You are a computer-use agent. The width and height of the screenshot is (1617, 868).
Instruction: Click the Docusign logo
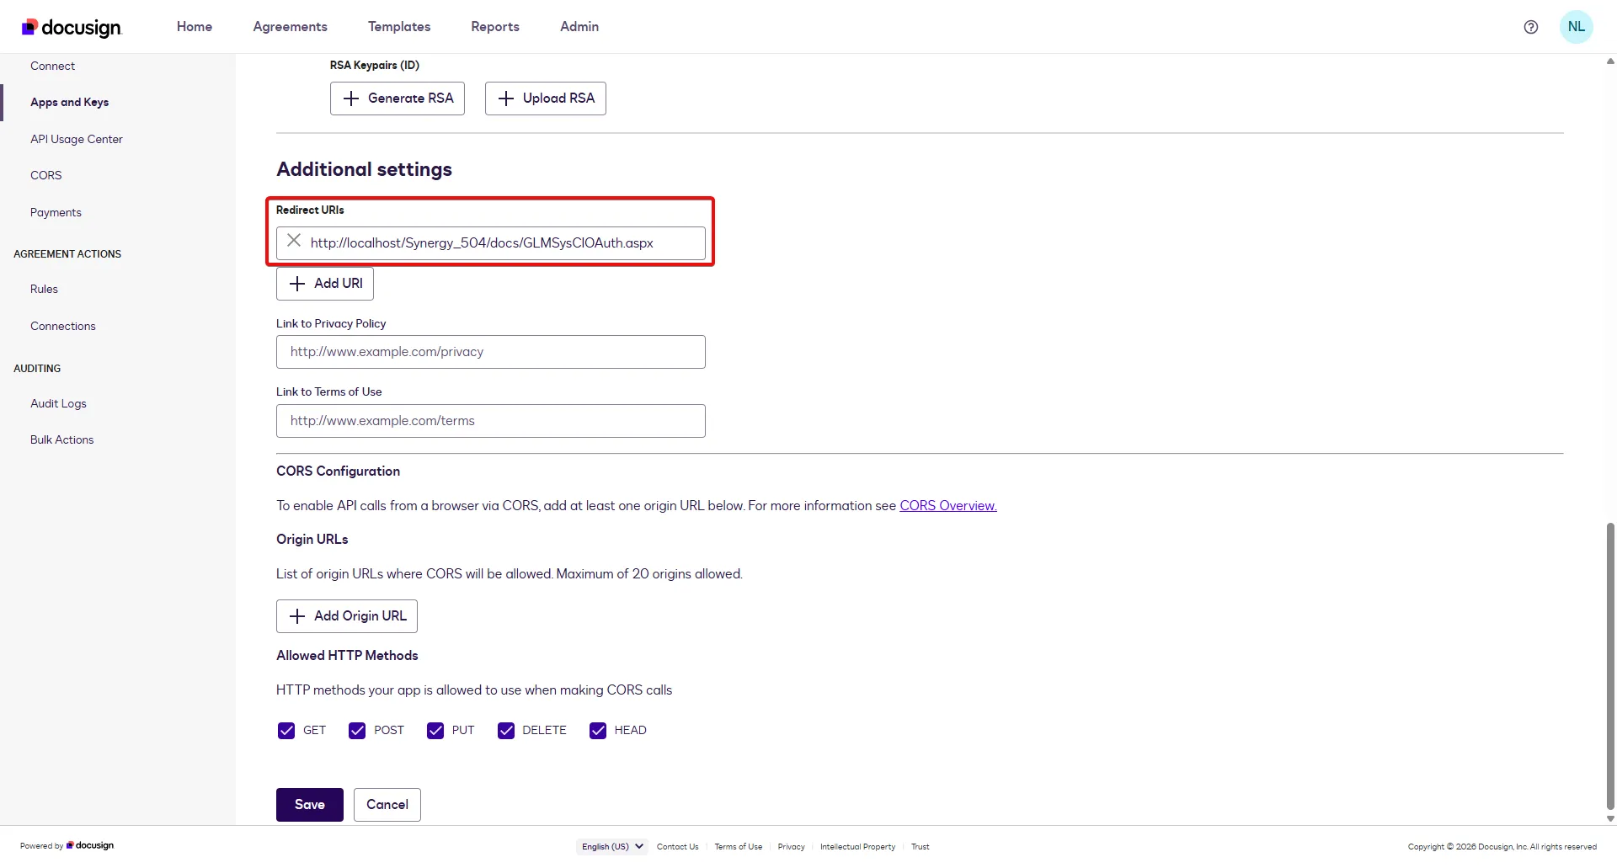72,27
